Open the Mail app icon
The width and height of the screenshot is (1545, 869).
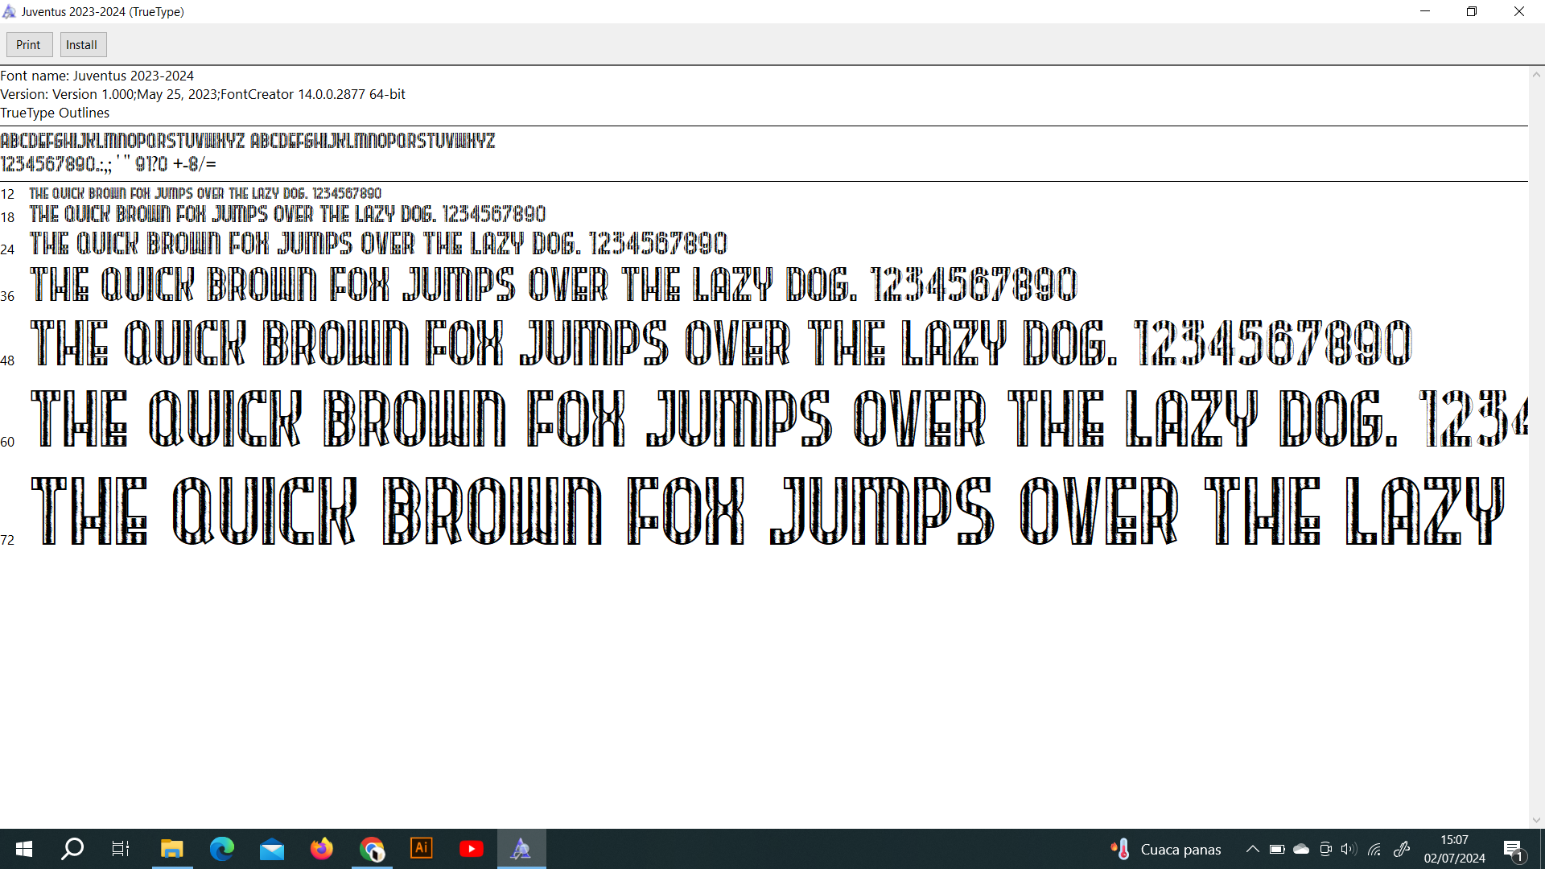(x=272, y=849)
